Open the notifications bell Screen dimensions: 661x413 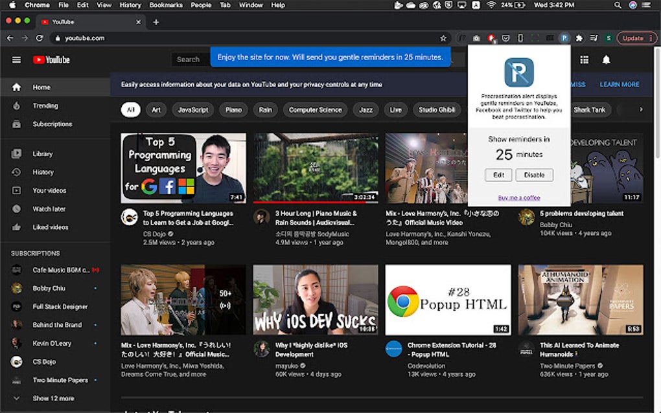606,60
